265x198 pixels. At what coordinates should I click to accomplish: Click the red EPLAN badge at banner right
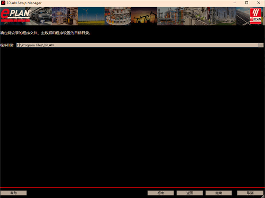[x=256, y=16]
